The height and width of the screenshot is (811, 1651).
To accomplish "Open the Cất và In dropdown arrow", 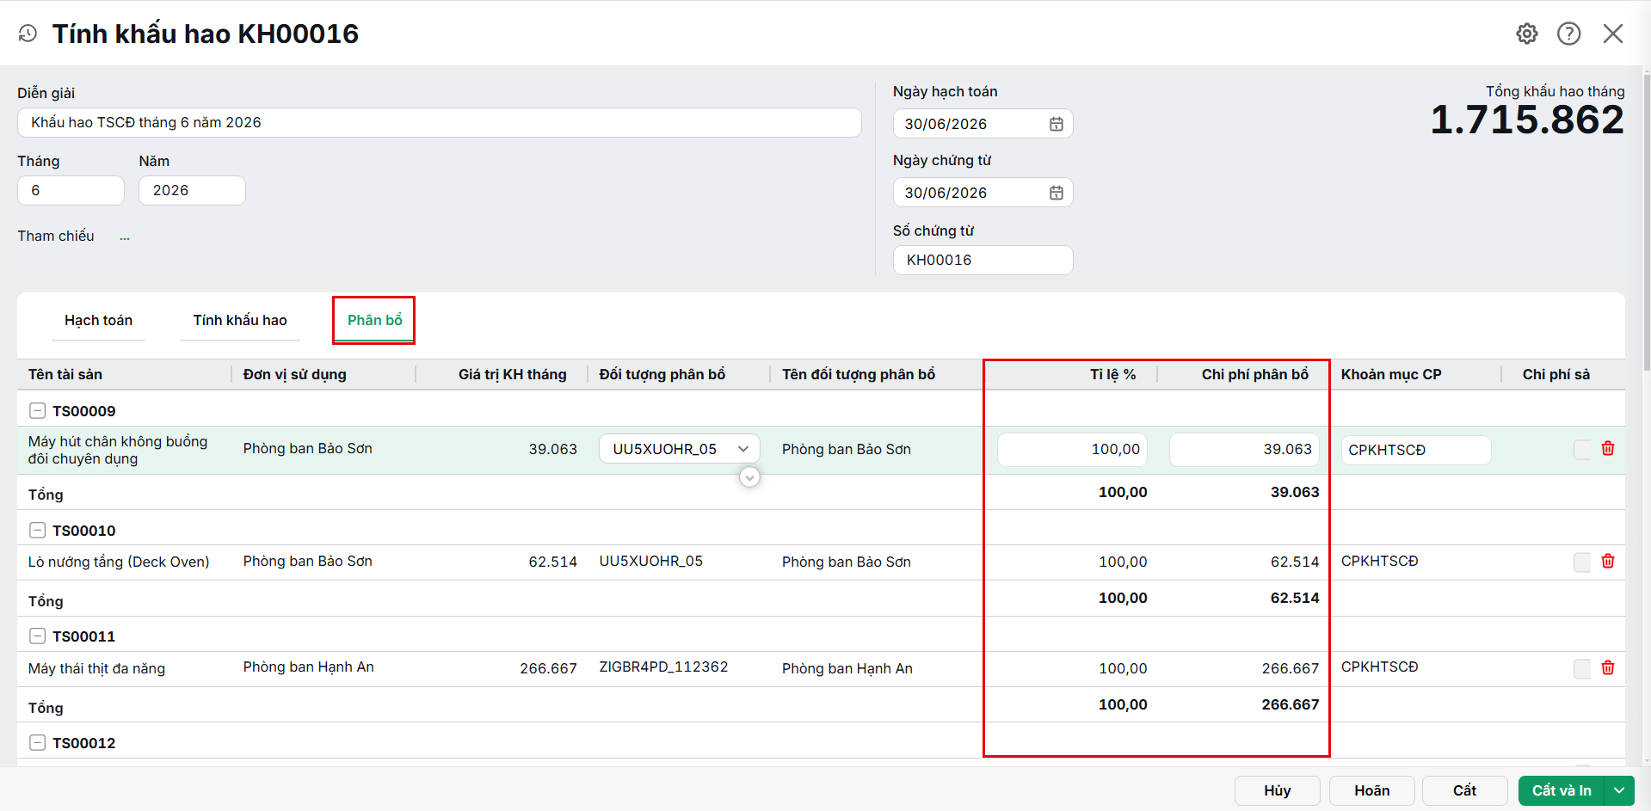I will (x=1619, y=790).
